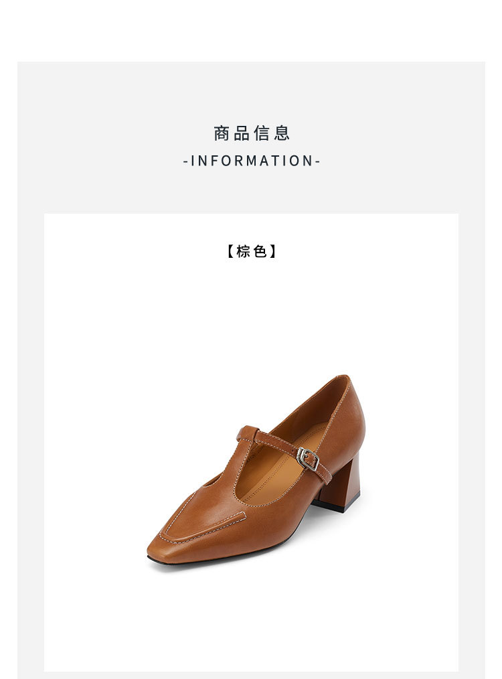Click the 色 character in the color label
The height and width of the screenshot is (679, 502).
pos(260,250)
